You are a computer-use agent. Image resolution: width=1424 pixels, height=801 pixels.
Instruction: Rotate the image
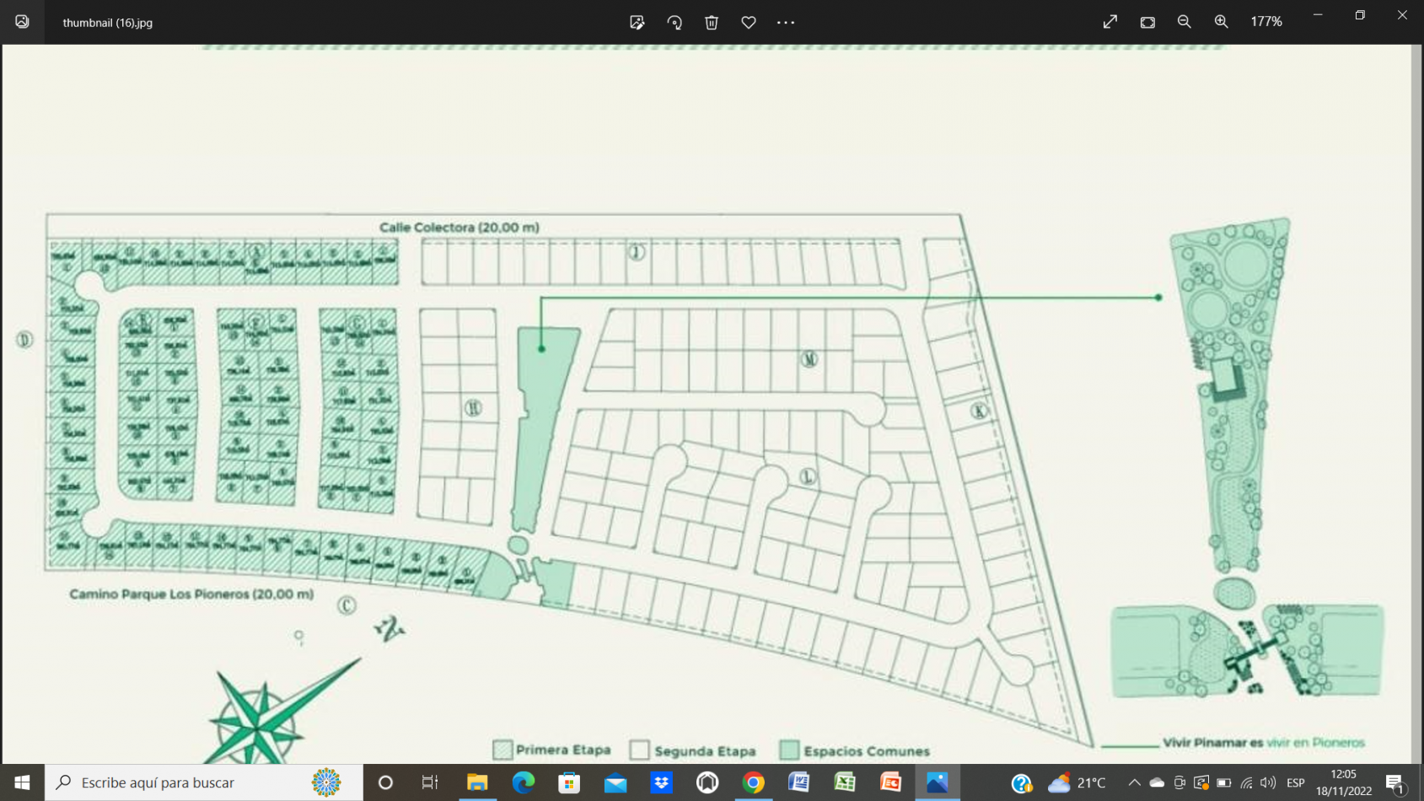click(x=674, y=23)
